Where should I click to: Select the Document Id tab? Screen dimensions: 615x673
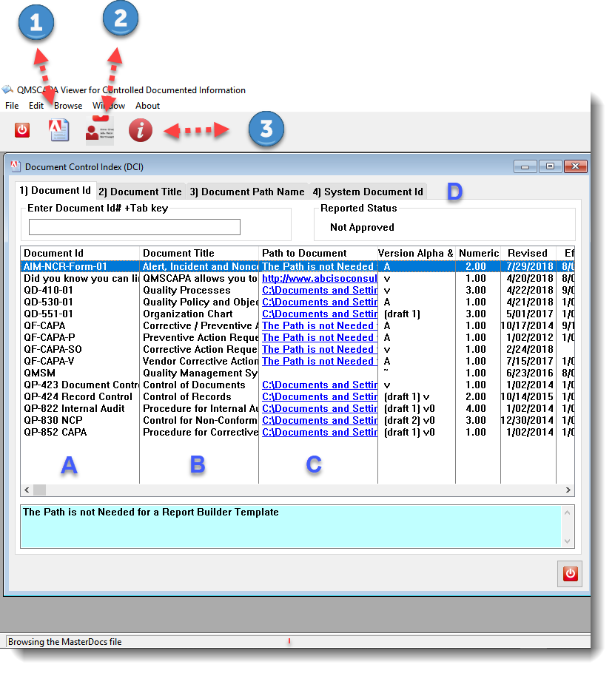click(56, 190)
